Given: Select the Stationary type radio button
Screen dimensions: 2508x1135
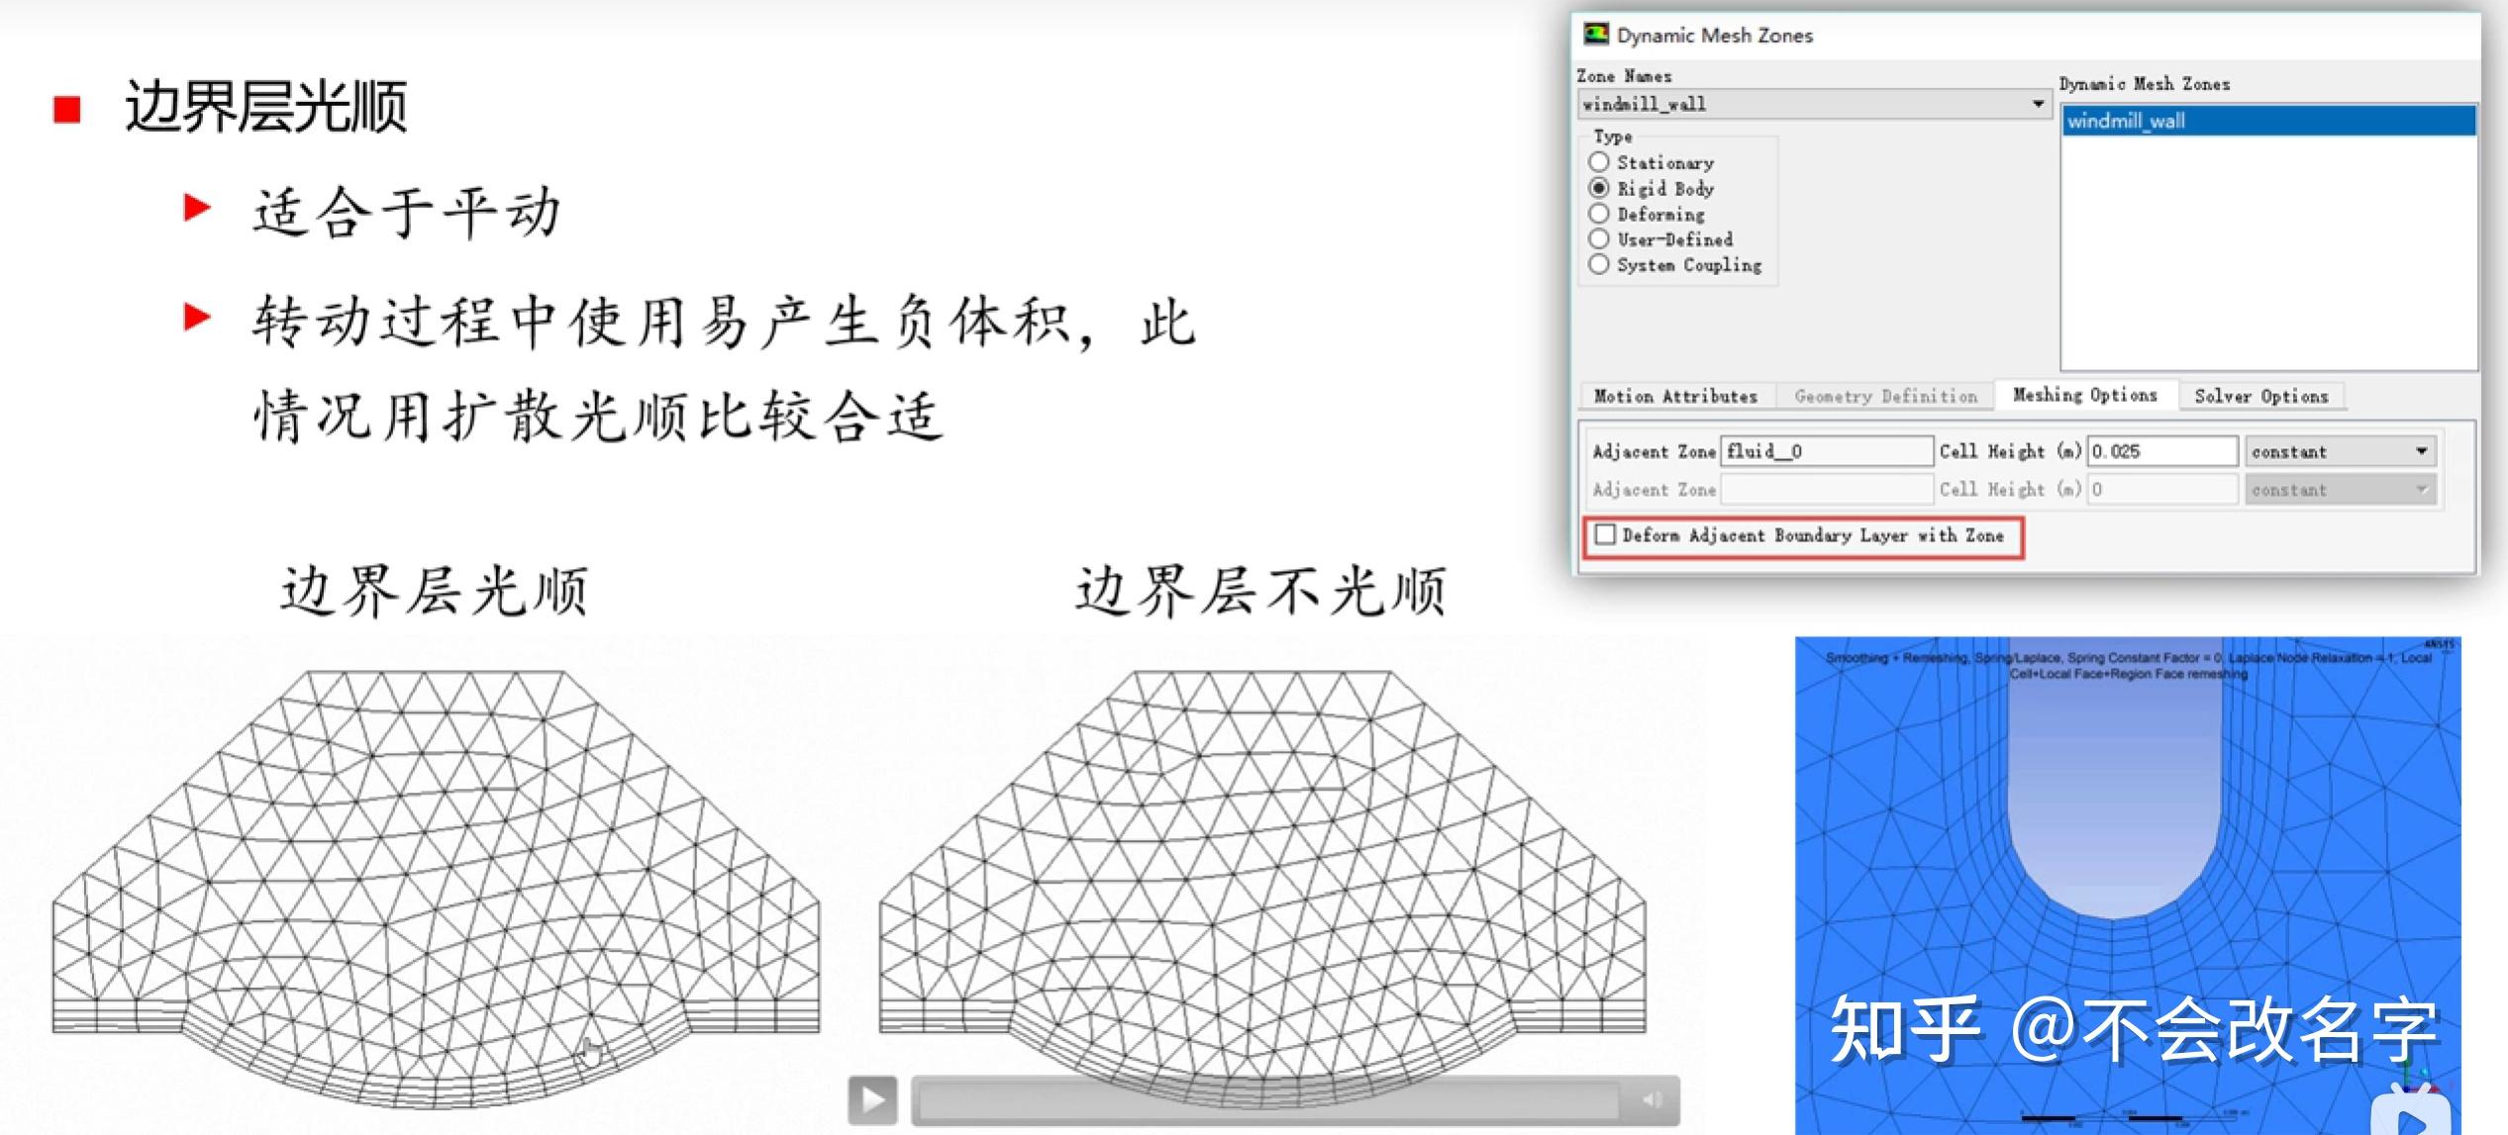Looking at the screenshot, I should 1599,162.
